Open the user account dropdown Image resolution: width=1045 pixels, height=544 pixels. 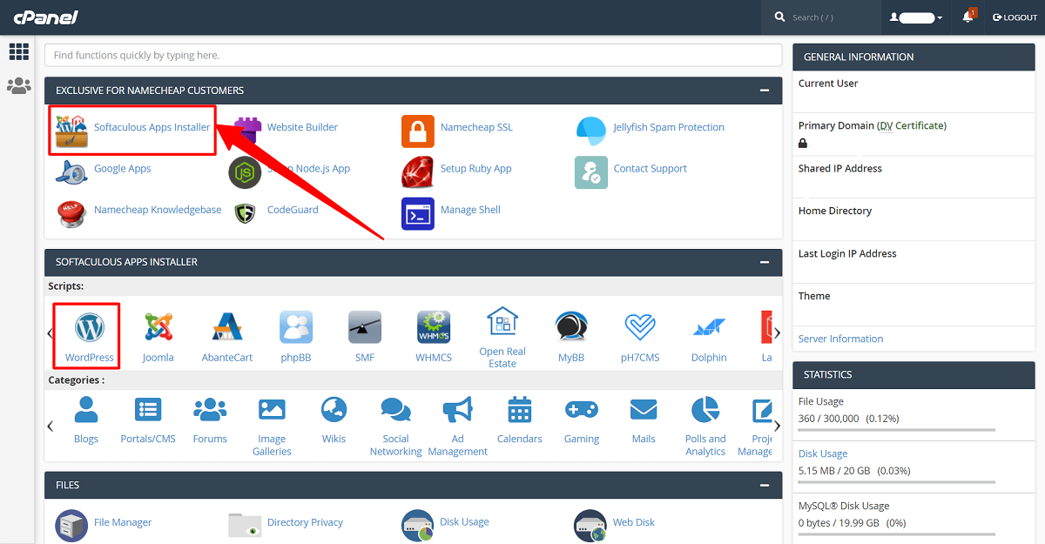(917, 17)
